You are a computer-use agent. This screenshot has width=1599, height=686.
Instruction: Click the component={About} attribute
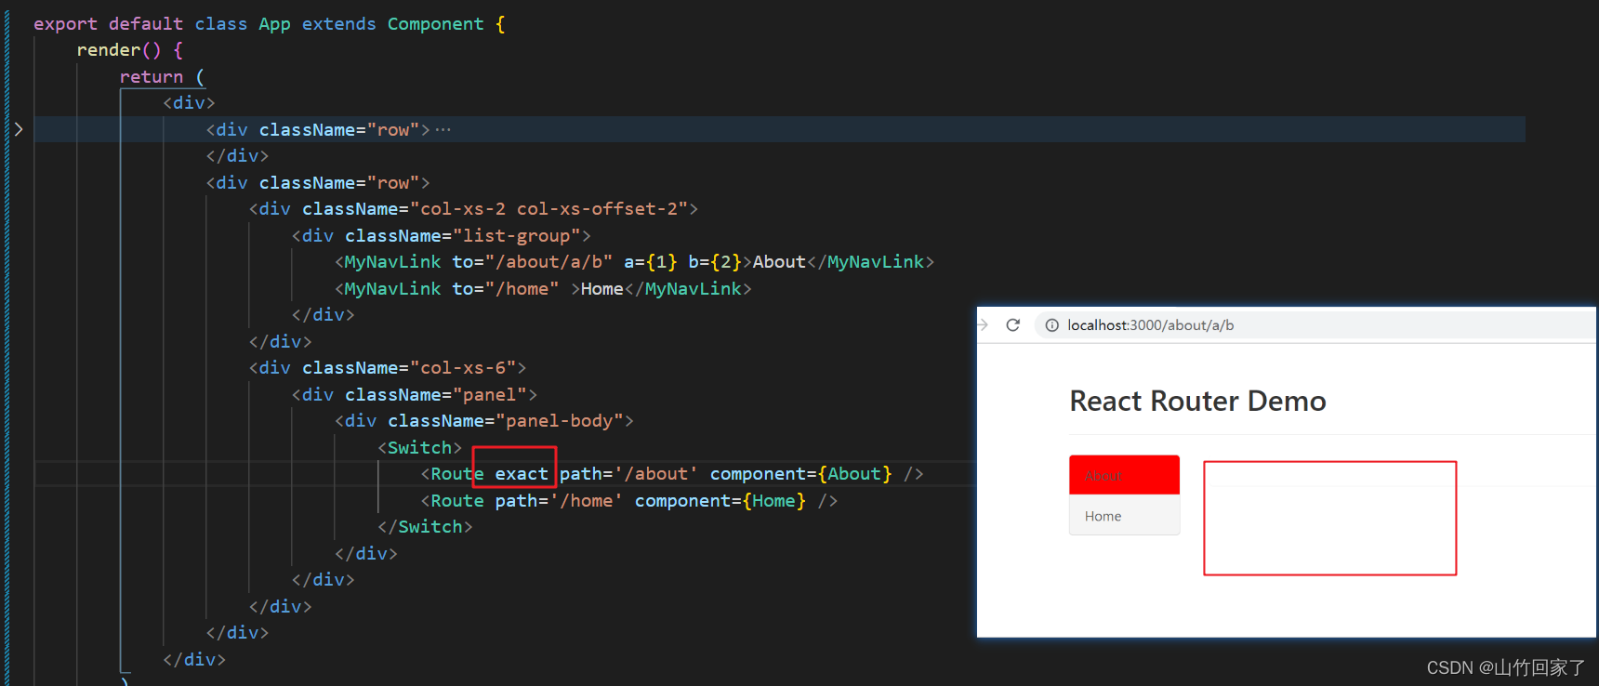801,474
